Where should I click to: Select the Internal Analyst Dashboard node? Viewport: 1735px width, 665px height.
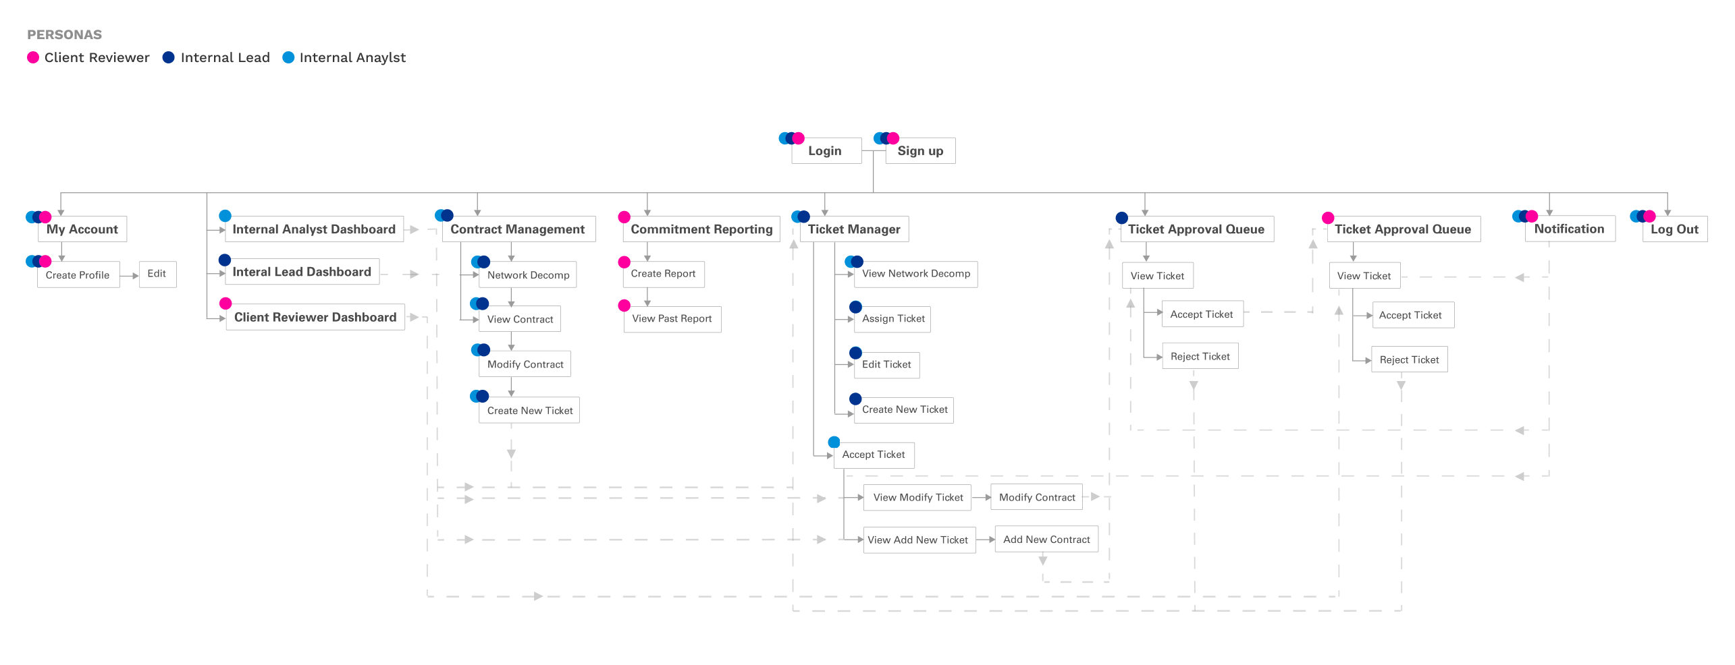[314, 229]
